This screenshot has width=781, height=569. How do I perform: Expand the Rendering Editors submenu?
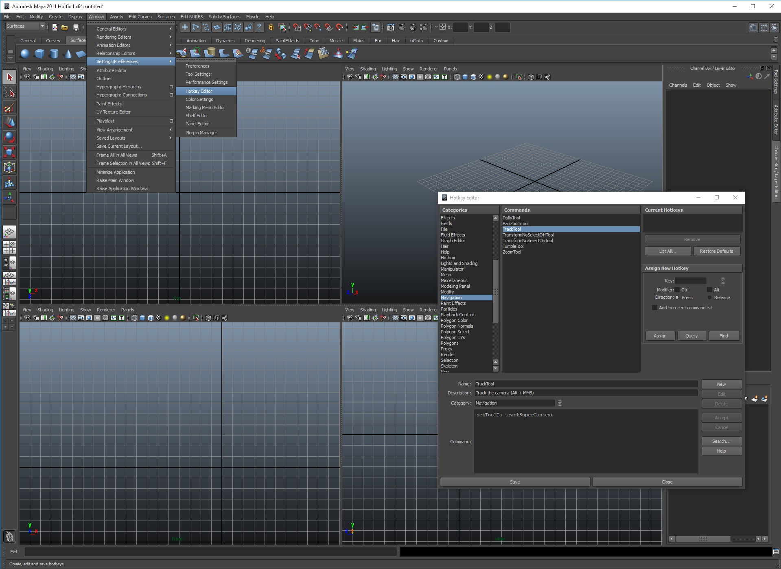pos(131,37)
